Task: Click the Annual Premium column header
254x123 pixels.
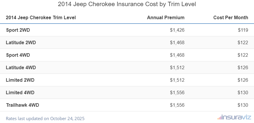Action: [x=166, y=18]
